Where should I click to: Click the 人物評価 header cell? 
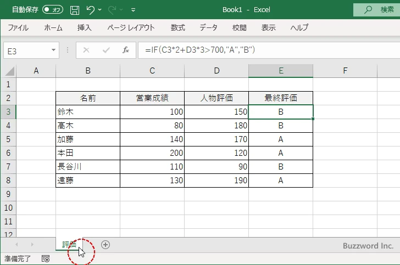tap(216, 98)
